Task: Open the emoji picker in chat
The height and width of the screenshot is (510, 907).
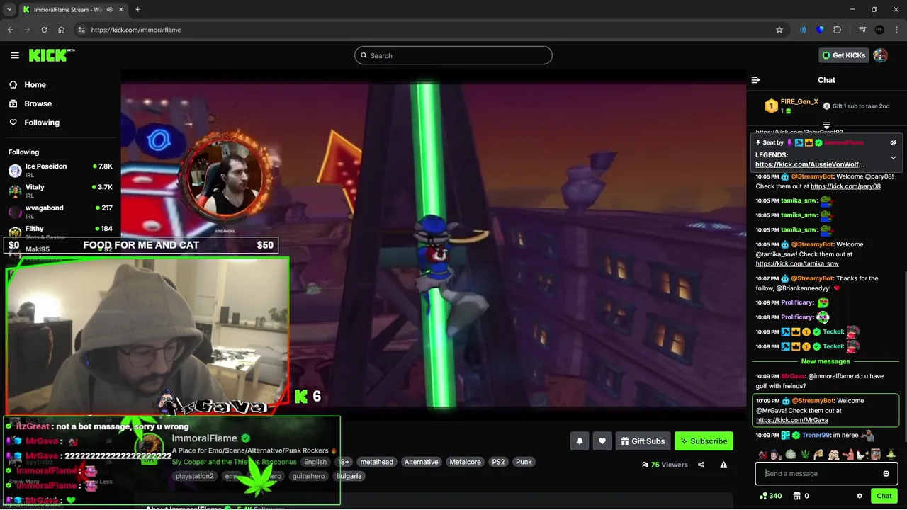Action: (x=886, y=474)
